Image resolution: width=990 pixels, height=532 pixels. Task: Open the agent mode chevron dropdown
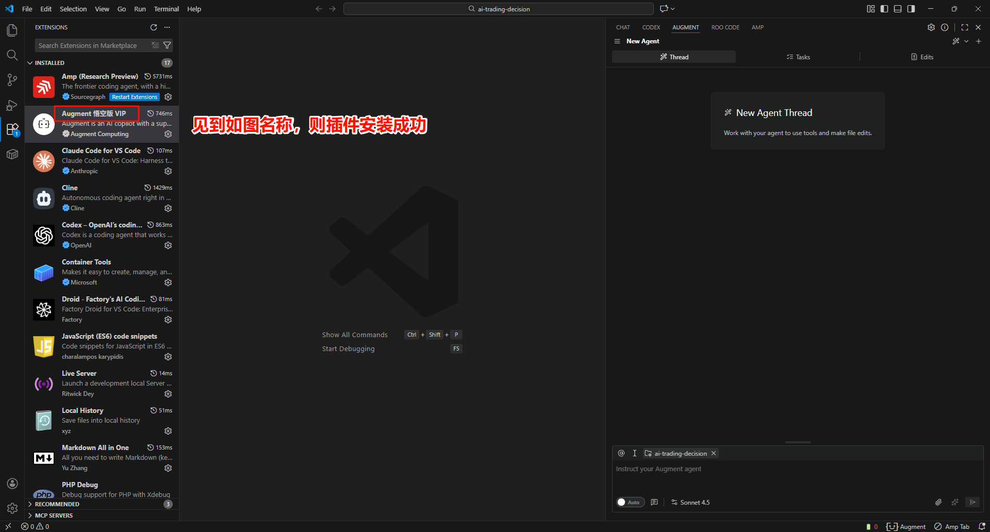point(966,41)
